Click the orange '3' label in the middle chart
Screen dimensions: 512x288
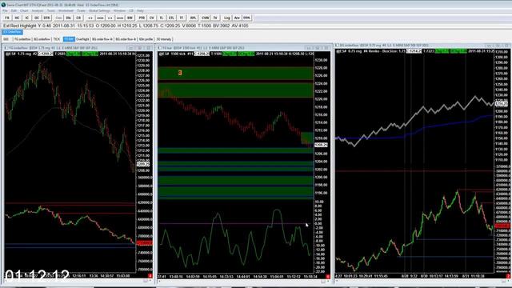pyautogui.click(x=180, y=73)
